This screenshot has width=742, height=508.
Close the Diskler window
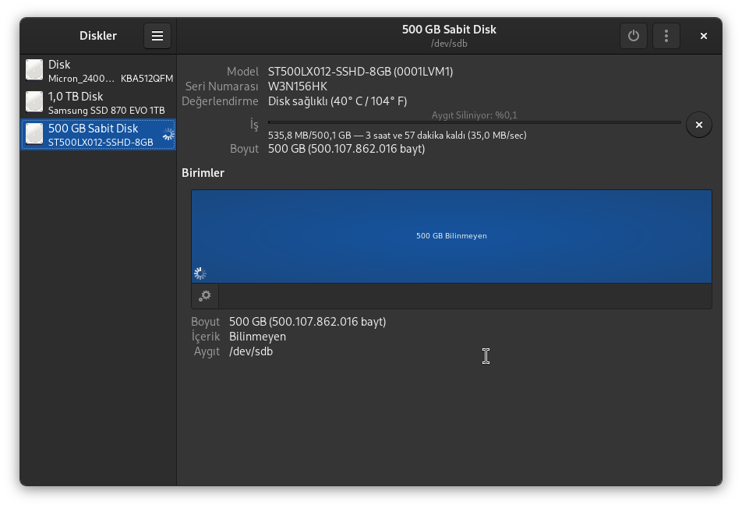pos(703,36)
